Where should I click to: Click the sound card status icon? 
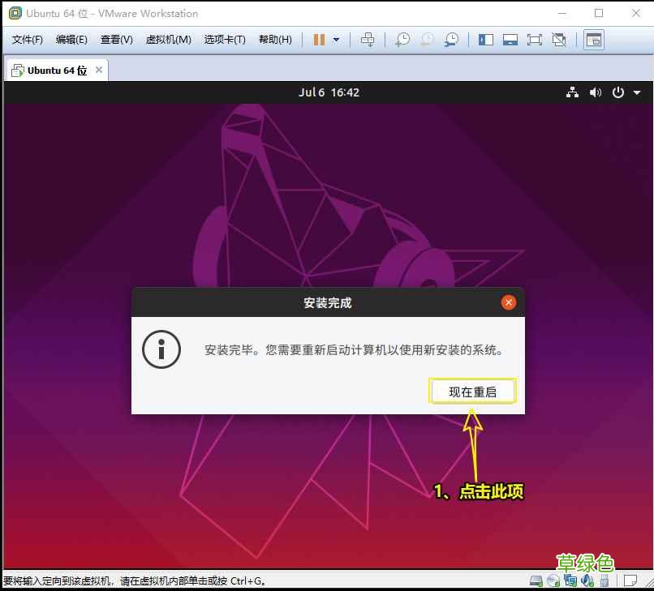point(587,580)
